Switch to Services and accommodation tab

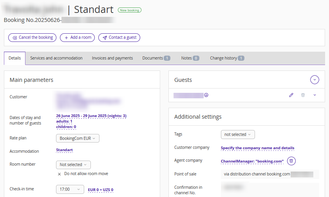(x=56, y=58)
